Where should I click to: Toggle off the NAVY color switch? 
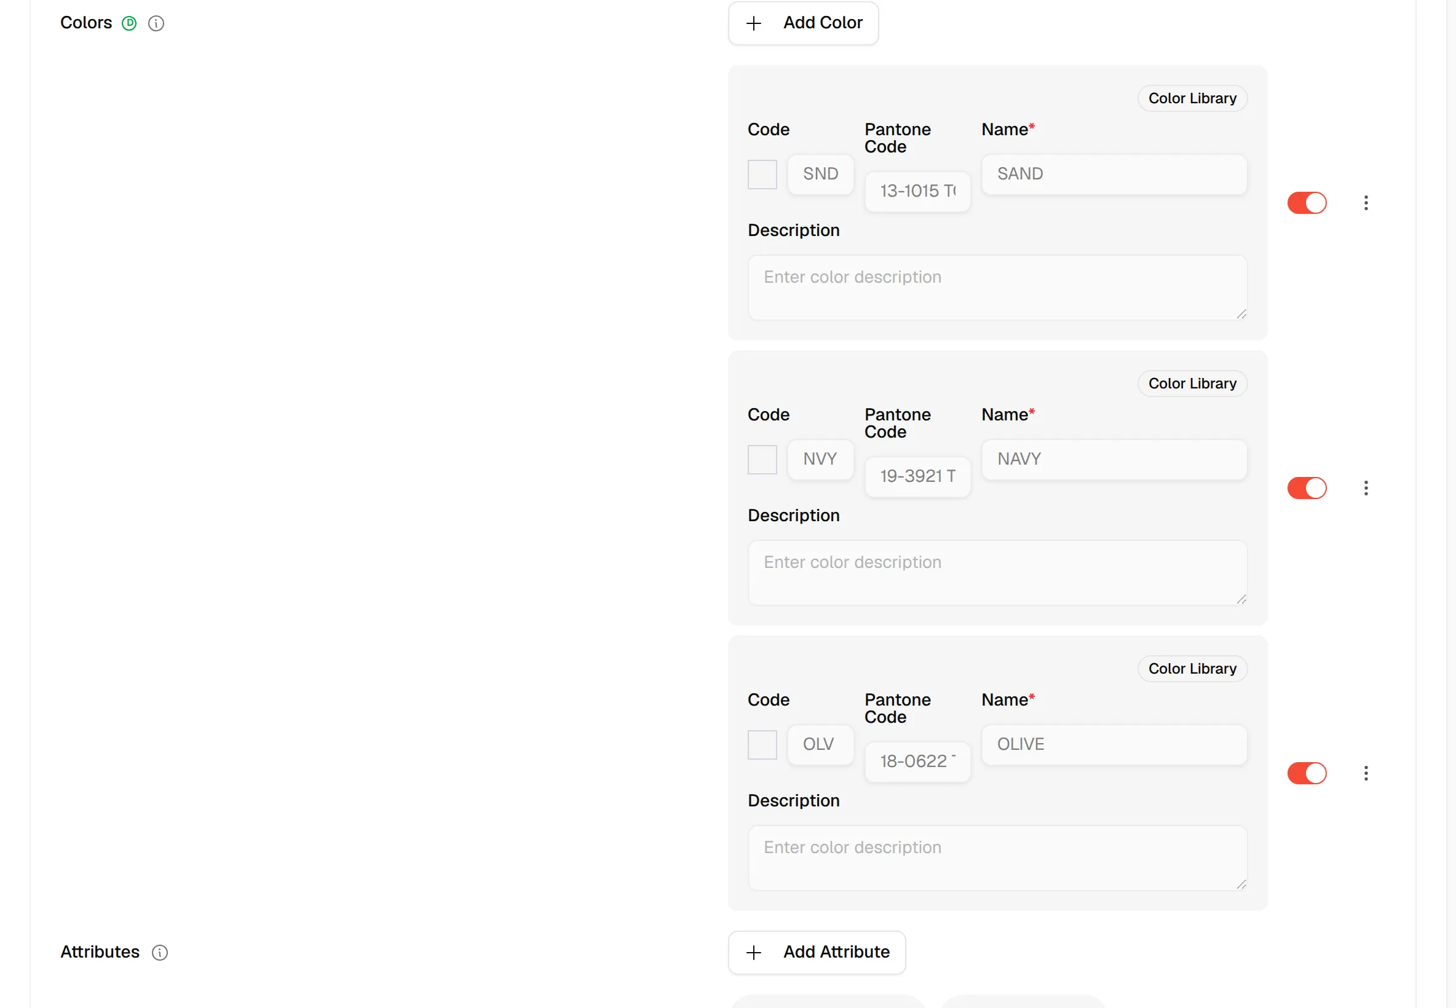coord(1307,488)
